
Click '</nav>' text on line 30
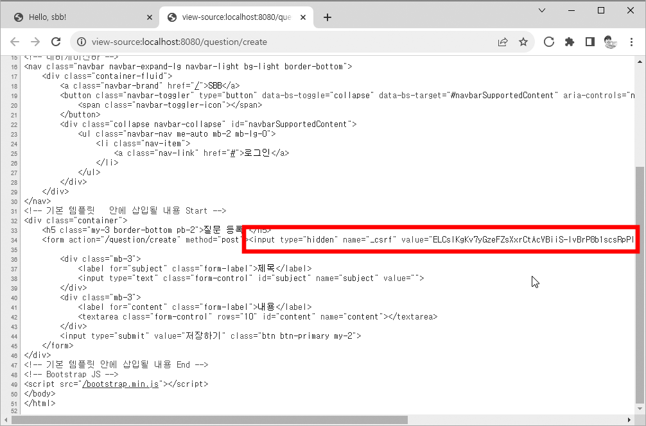pyautogui.click(x=37, y=201)
